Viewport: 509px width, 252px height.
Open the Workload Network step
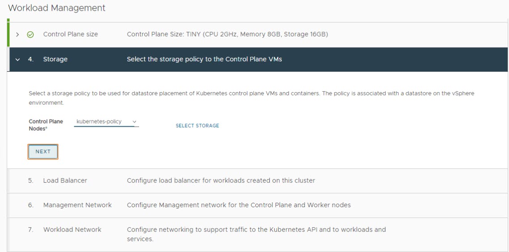click(x=72, y=230)
